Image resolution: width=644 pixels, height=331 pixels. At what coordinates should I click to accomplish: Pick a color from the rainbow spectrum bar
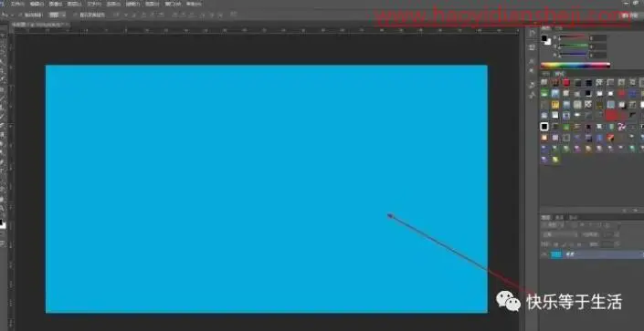tap(575, 65)
